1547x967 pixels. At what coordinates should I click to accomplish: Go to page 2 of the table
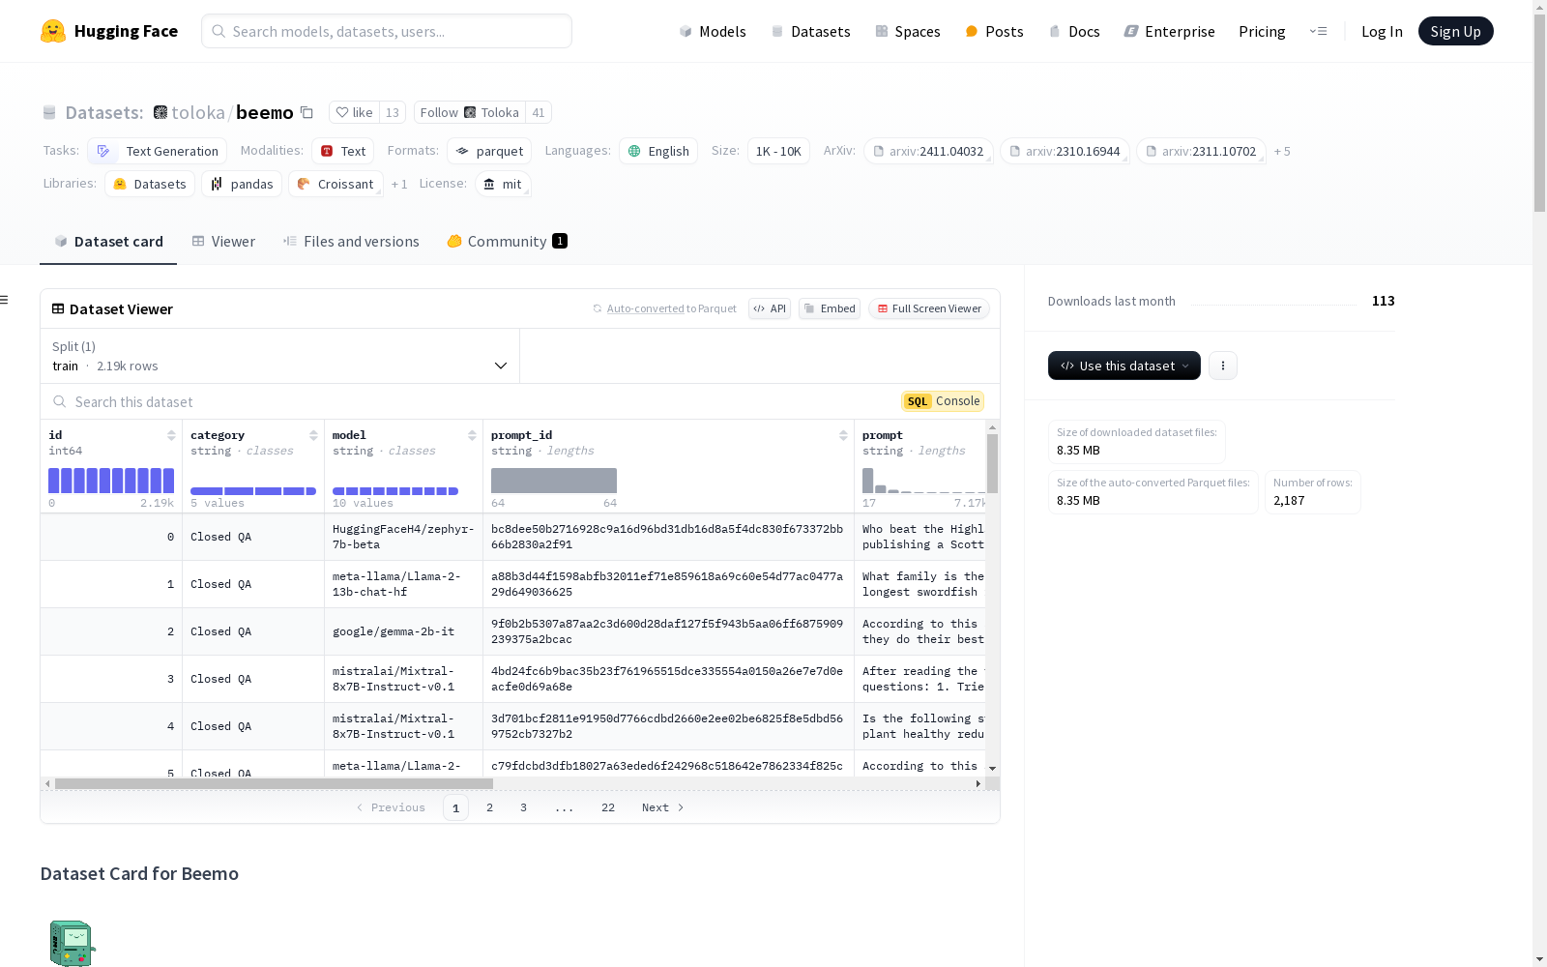coord(490,807)
